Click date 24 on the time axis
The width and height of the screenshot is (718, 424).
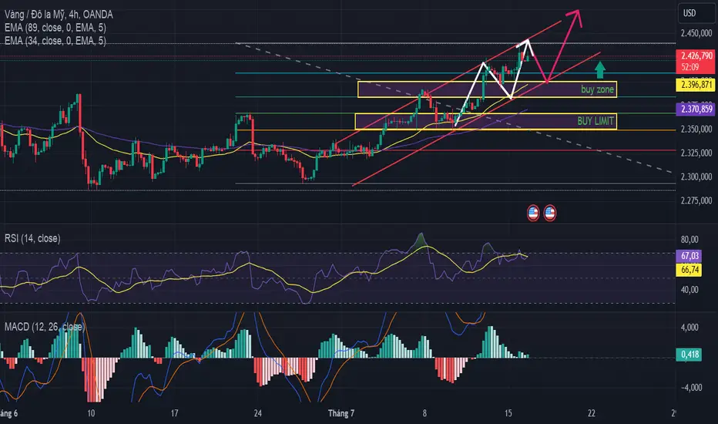coord(258,413)
